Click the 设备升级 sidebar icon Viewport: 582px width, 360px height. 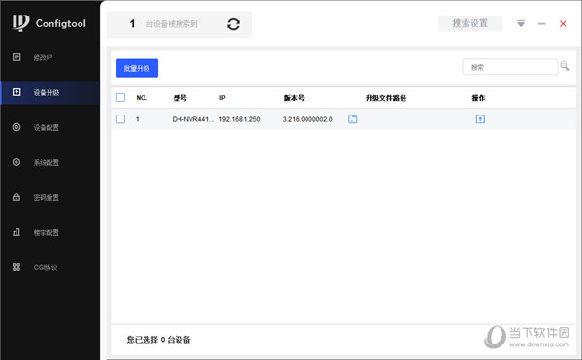16,92
